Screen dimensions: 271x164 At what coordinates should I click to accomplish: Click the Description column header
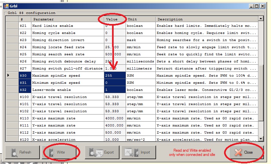207,19
